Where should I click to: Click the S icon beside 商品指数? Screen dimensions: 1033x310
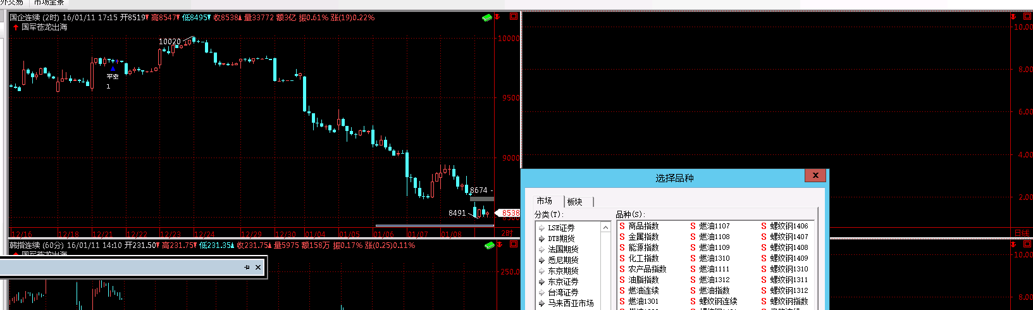click(x=622, y=226)
